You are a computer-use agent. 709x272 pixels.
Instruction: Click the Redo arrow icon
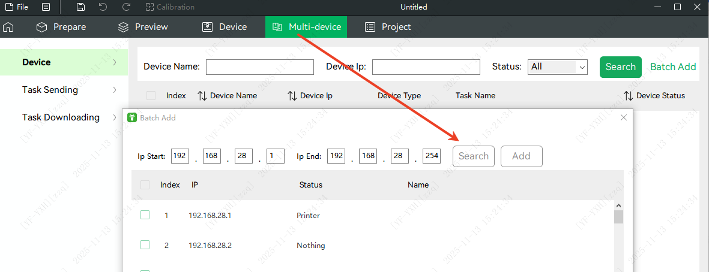coord(126,7)
